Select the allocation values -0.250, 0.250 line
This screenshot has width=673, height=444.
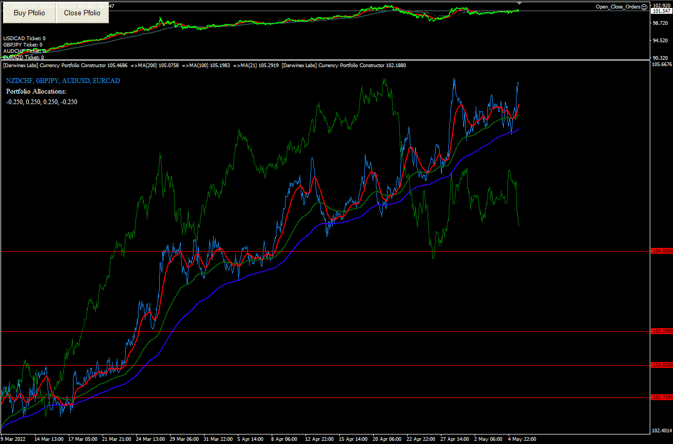[x=42, y=102]
